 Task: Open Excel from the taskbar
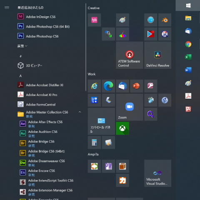pyautogui.click(x=188, y=57)
